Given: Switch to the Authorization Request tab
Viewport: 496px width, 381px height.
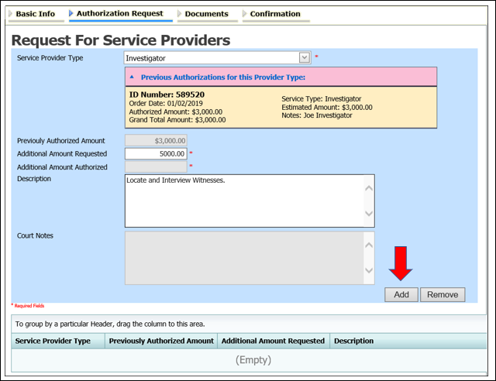Looking at the screenshot, I should tap(119, 14).
